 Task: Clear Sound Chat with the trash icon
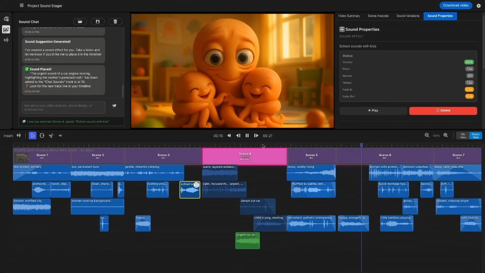coord(115,21)
